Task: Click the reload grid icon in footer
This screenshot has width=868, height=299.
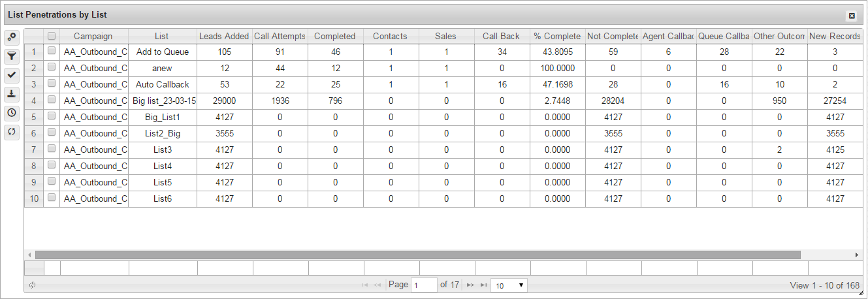Action: (32, 285)
